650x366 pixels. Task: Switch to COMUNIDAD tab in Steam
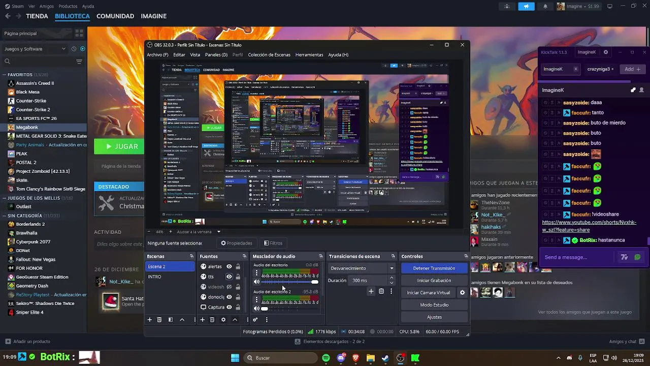click(x=115, y=16)
